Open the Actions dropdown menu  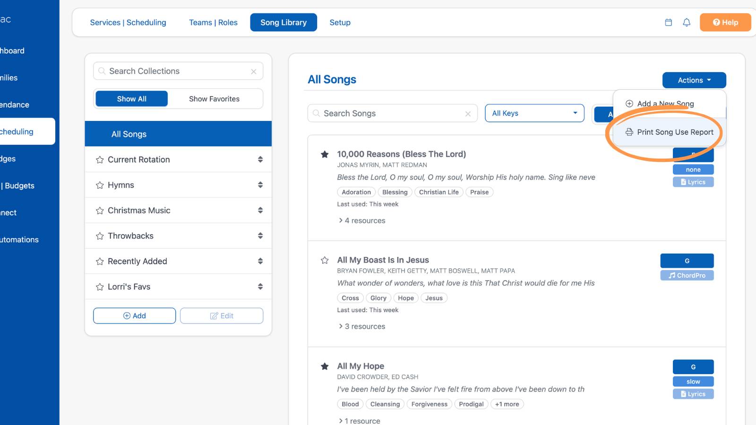(x=694, y=80)
